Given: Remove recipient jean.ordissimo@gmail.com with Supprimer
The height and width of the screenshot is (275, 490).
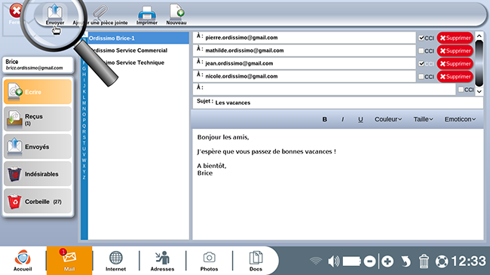Looking at the screenshot, I should (x=455, y=63).
